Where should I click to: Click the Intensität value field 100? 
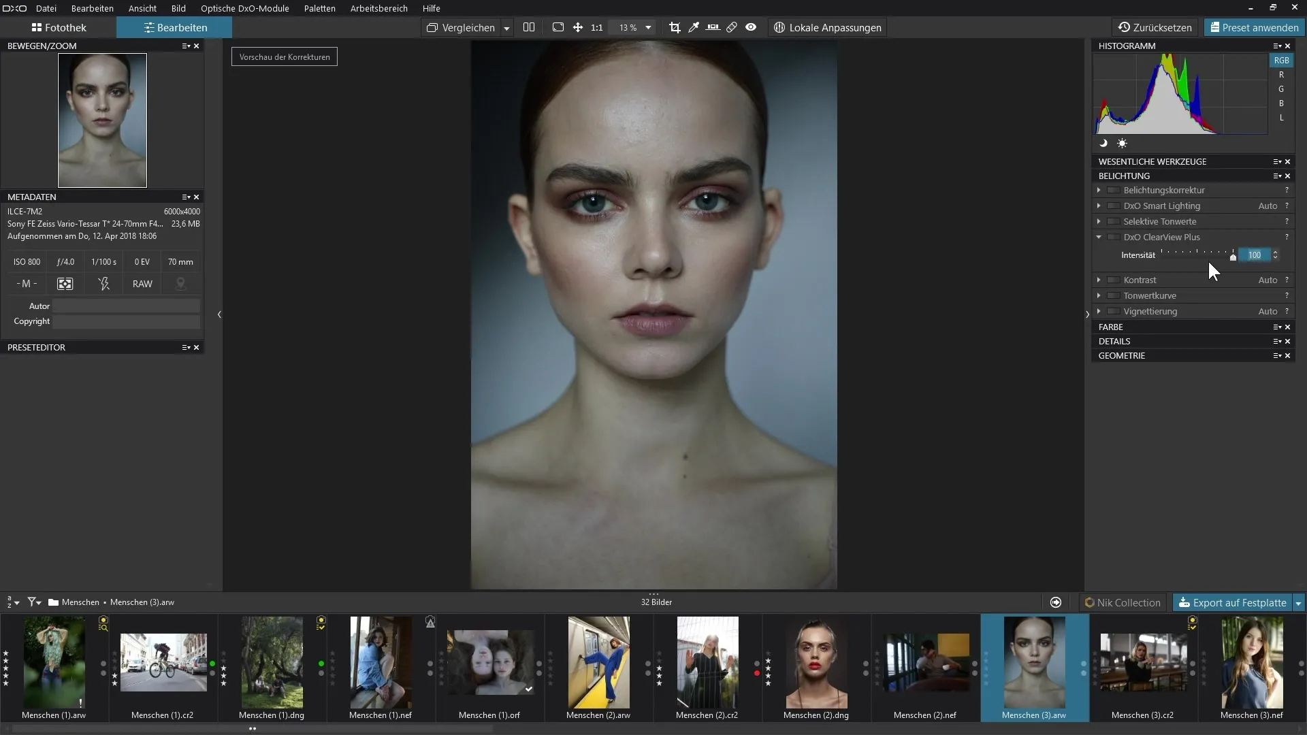coord(1254,255)
